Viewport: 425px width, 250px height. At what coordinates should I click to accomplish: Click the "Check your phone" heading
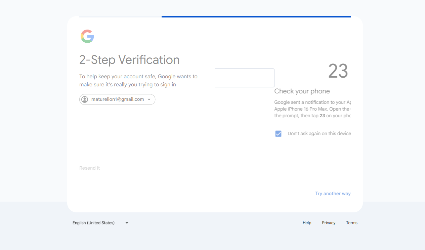[x=302, y=91]
